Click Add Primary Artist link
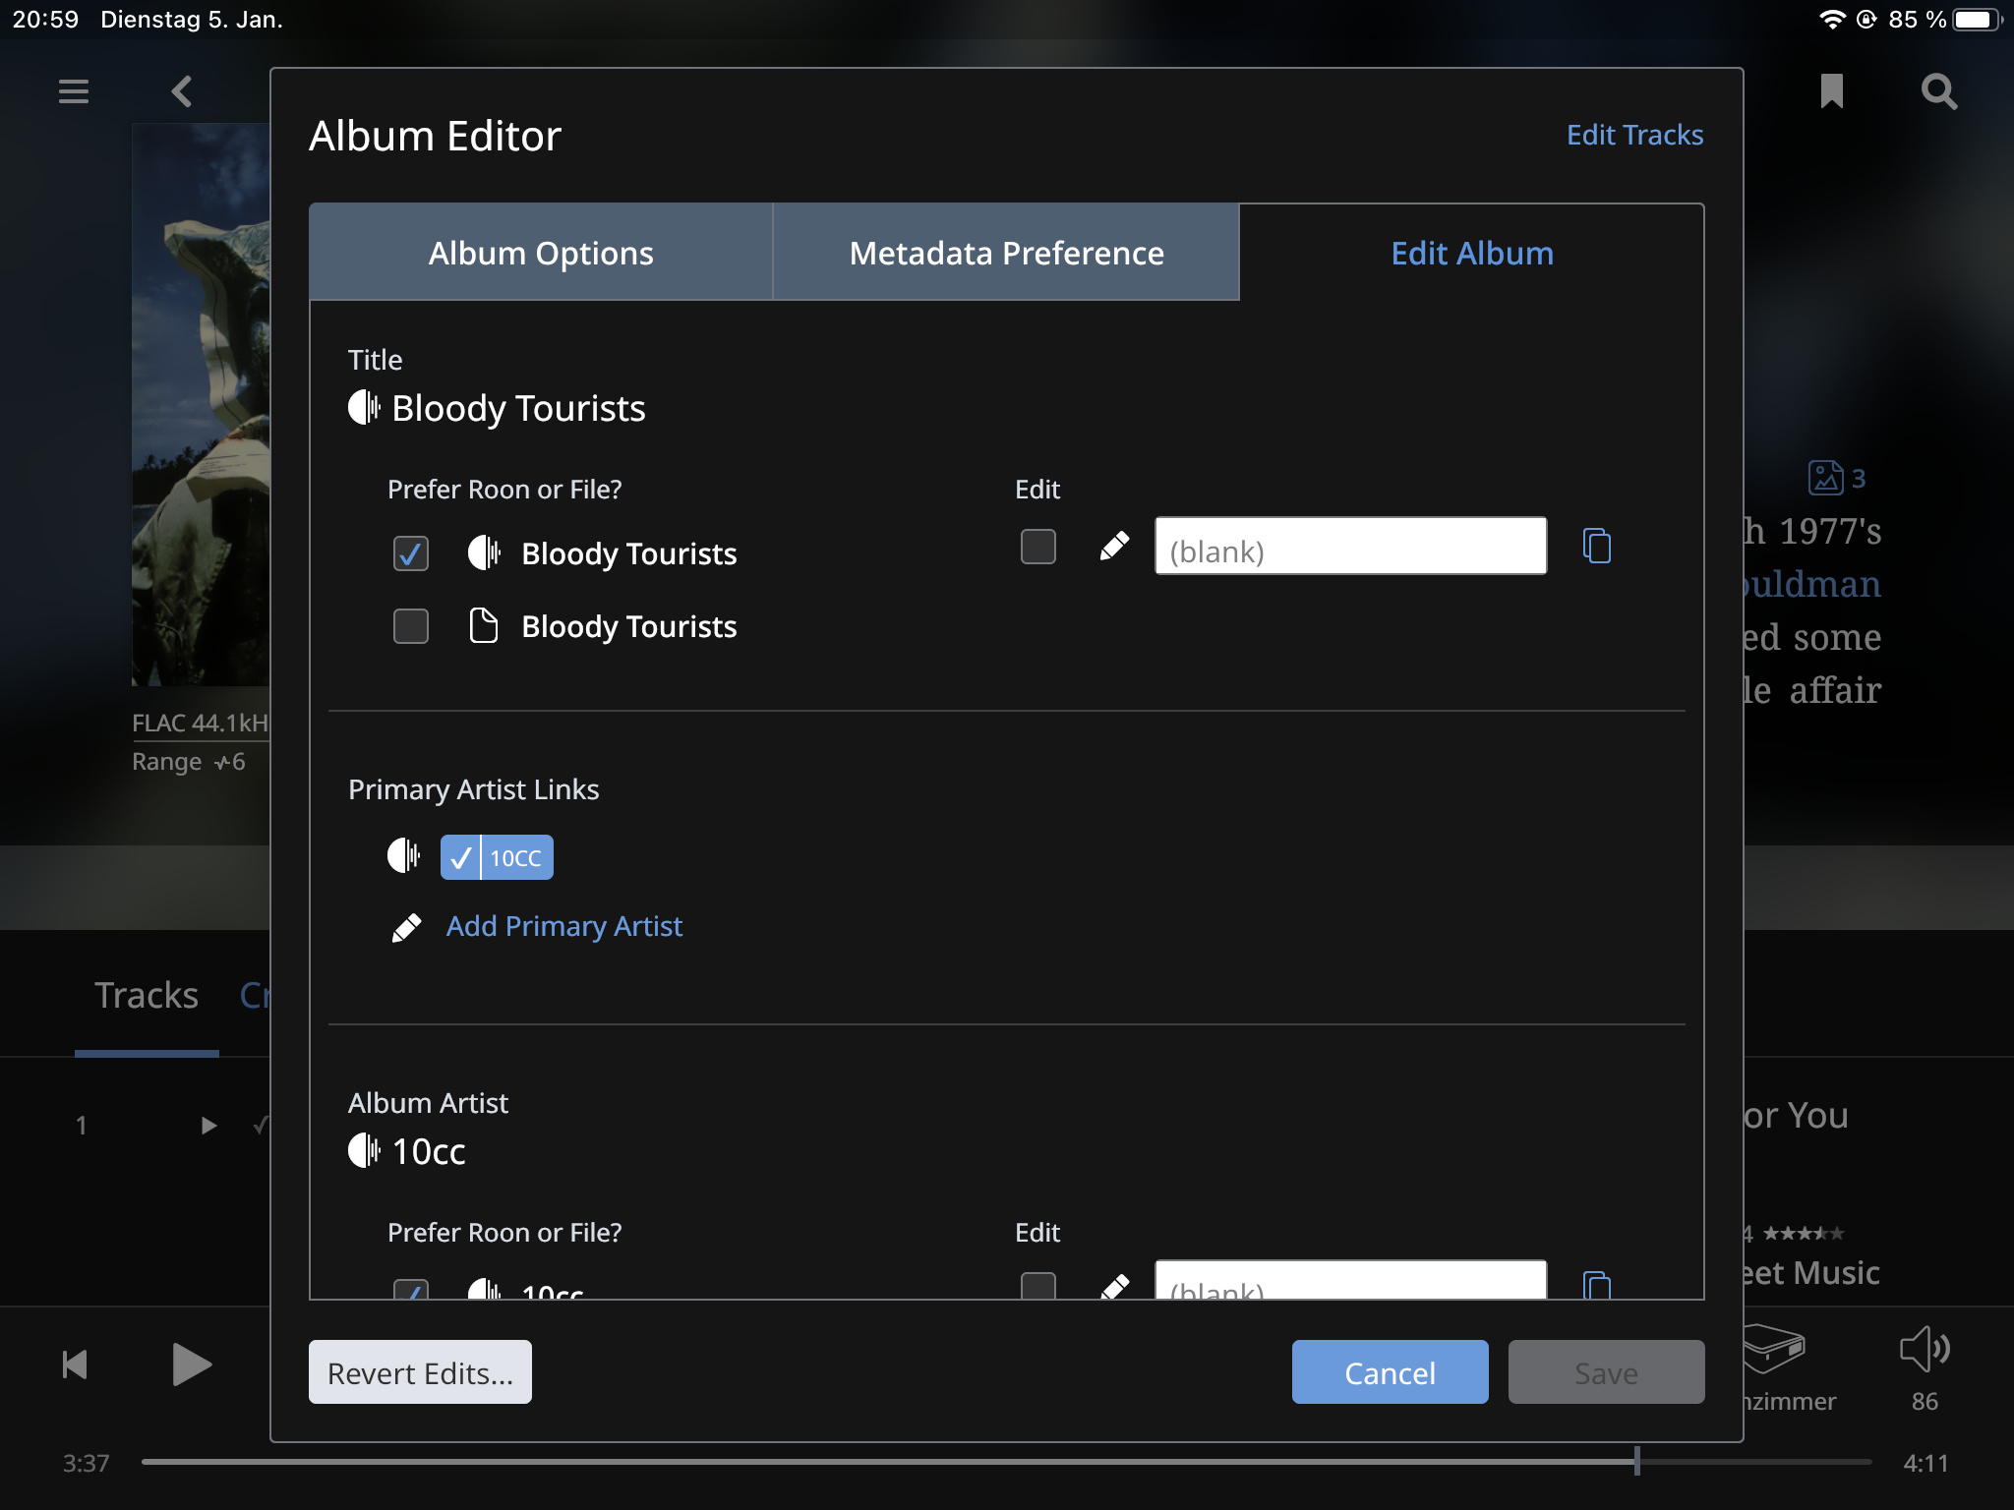 coord(564,926)
